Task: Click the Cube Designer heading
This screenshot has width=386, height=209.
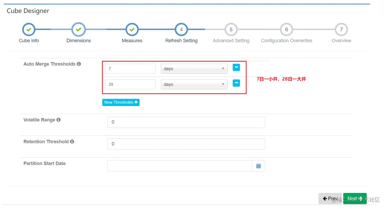Action: pos(28,11)
